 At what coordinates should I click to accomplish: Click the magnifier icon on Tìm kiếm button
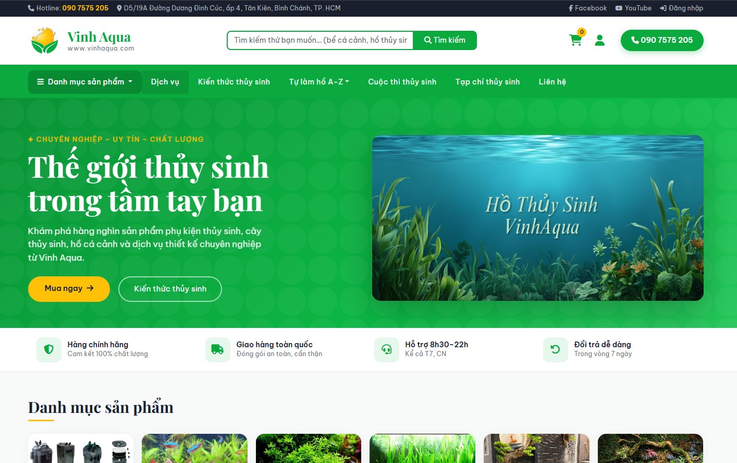[x=427, y=39]
